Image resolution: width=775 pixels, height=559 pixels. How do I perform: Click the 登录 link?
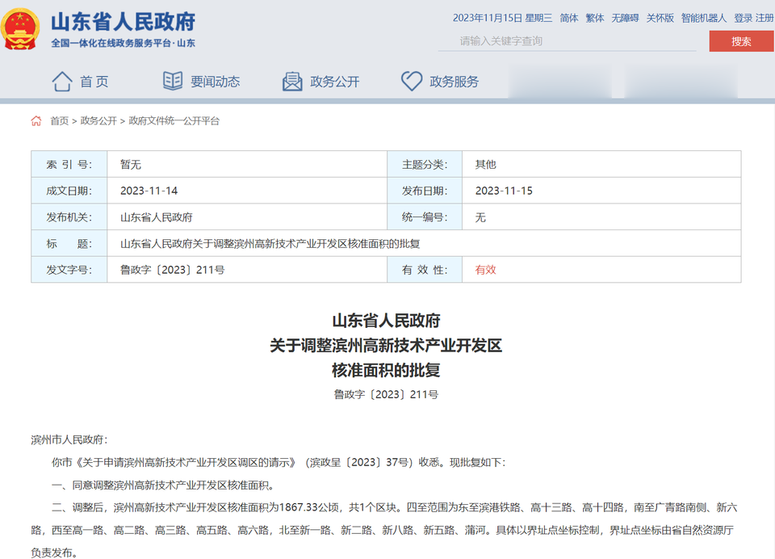(x=743, y=18)
